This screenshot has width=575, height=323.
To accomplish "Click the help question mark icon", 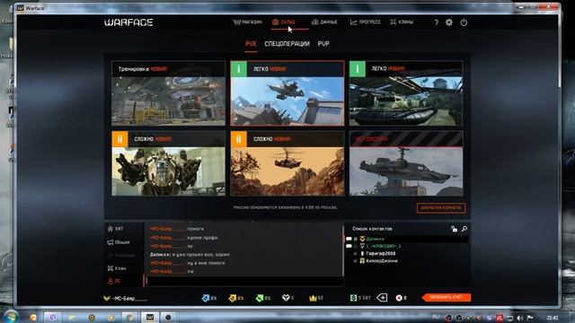I will [436, 22].
